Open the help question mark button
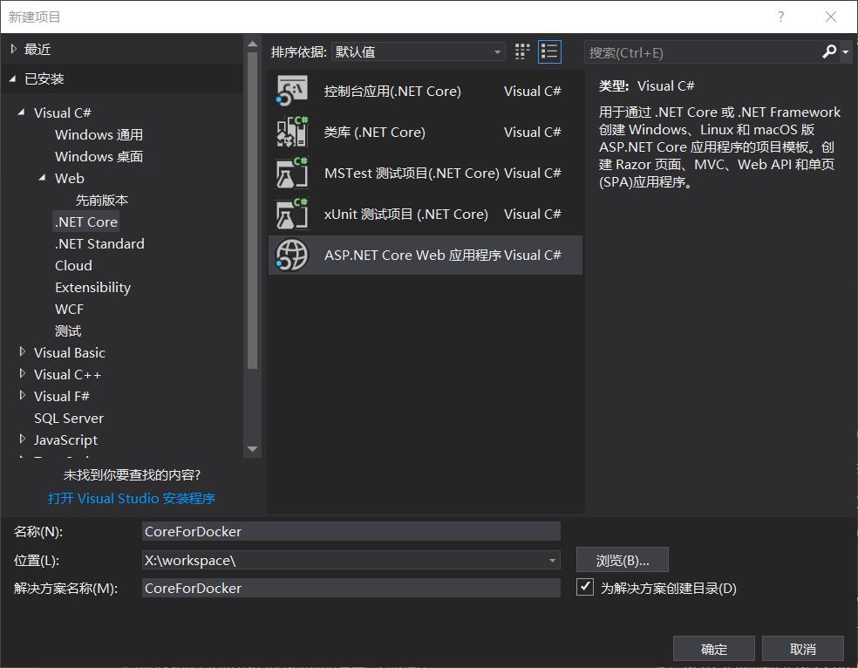The width and height of the screenshot is (858, 668). [x=780, y=17]
